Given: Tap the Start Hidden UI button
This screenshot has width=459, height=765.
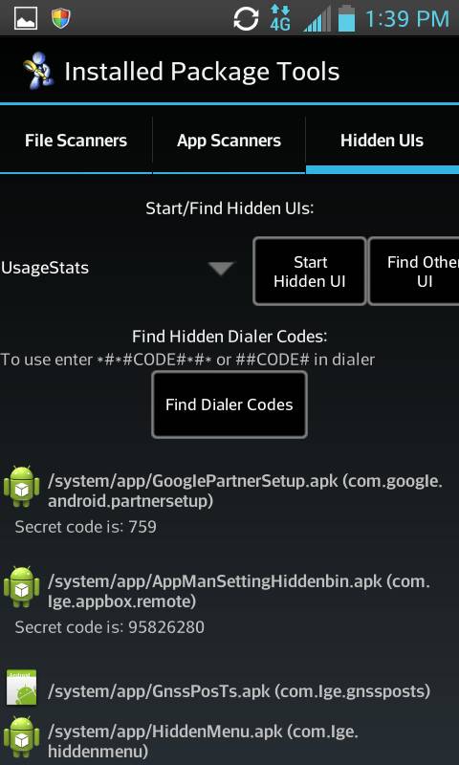Looking at the screenshot, I should [x=310, y=272].
